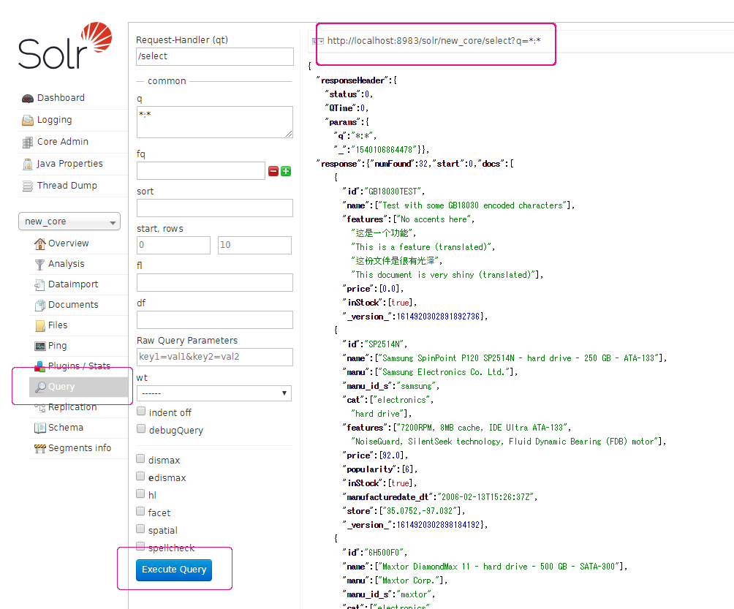This screenshot has height=609, width=734.
Task: Open the wt response format dropdown
Action: 214,393
